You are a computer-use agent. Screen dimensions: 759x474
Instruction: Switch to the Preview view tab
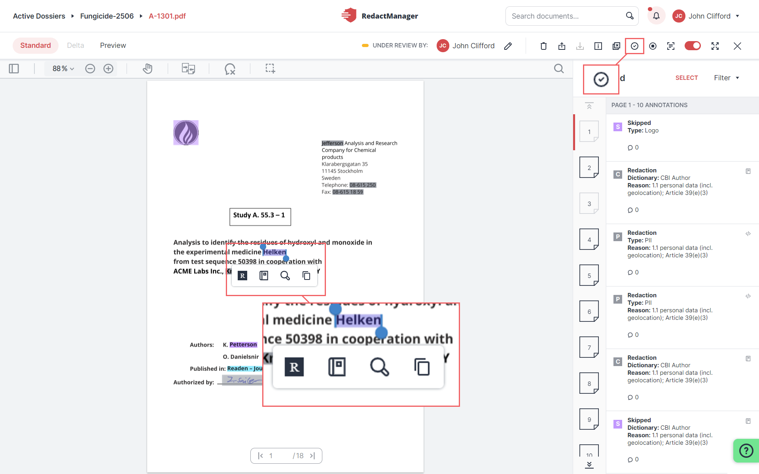(113, 45)
